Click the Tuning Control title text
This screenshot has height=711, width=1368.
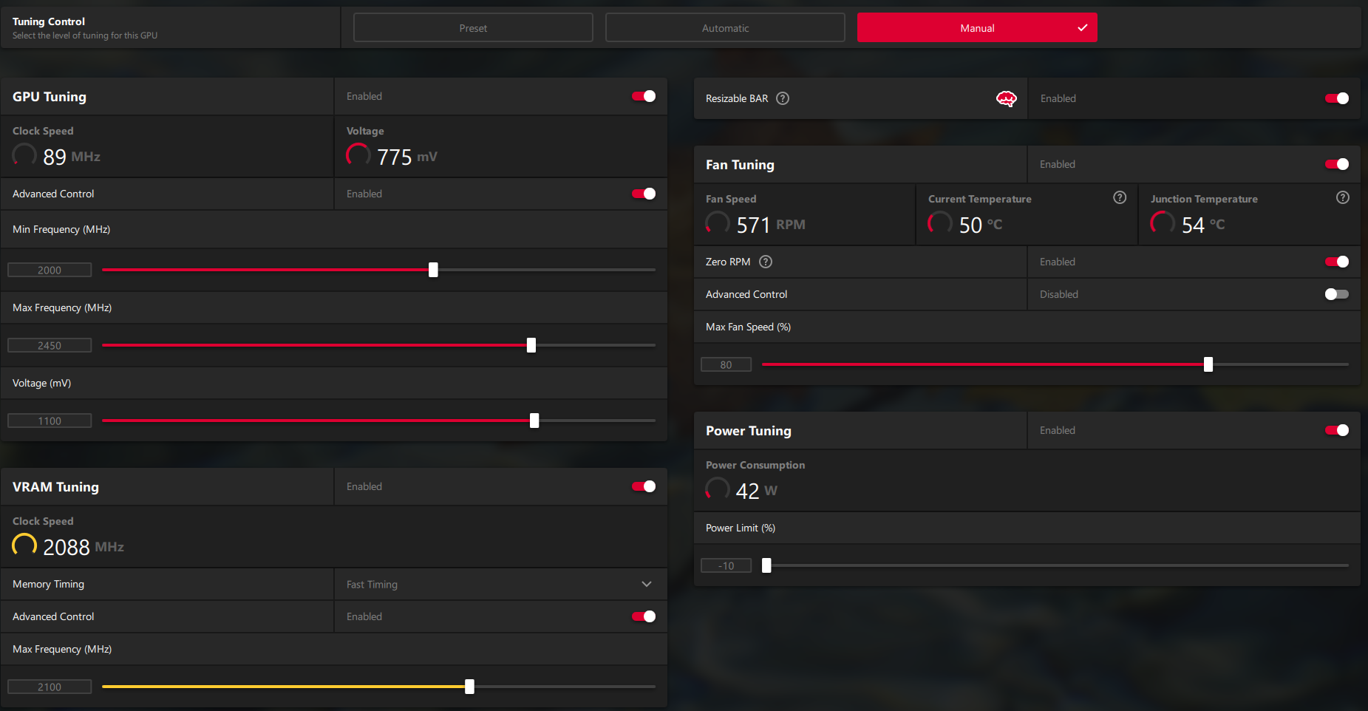tap(49, 21)
